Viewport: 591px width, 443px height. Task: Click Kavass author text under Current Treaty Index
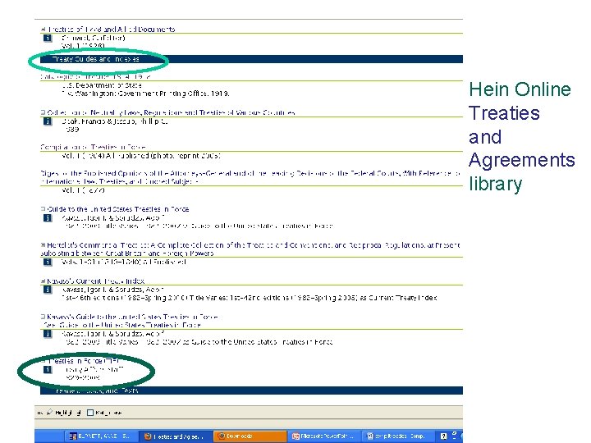112,290
